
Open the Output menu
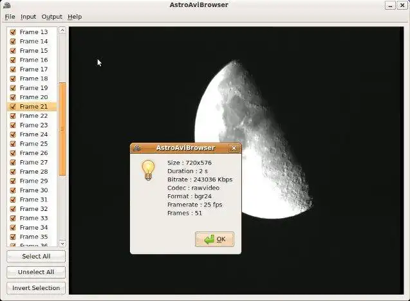(52, 17)
